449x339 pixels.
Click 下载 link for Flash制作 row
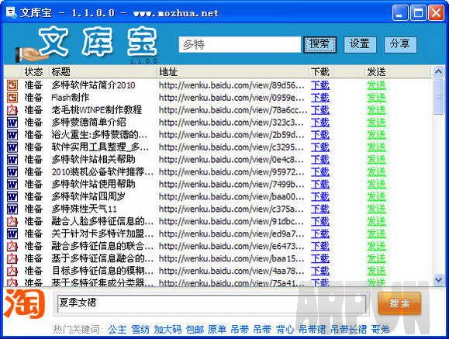pos(320,98)
